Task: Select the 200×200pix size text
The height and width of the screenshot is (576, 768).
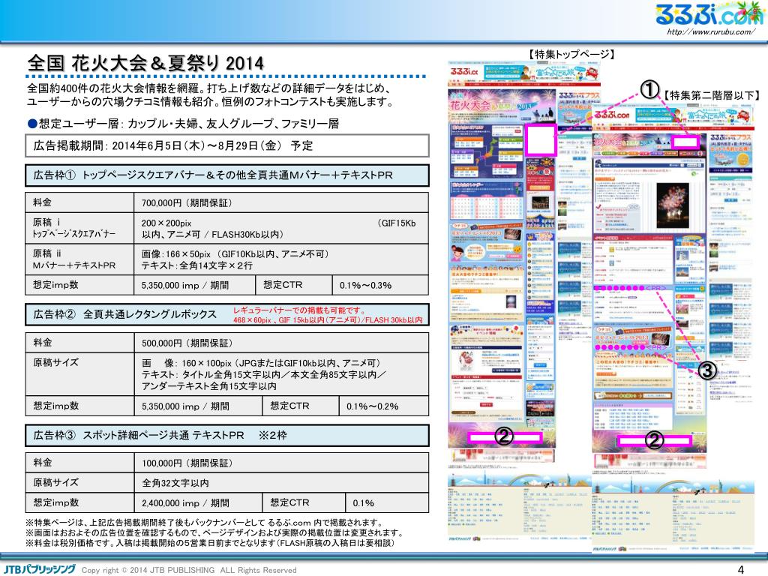Action: click(166, 223)
